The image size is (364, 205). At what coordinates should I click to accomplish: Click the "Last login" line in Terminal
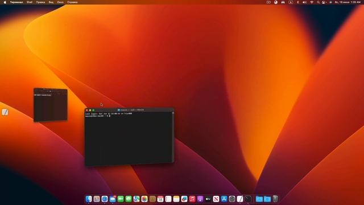109,114
